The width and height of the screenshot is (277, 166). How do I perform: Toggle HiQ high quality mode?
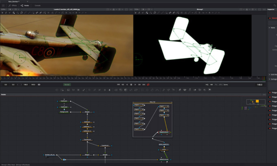(x=207, y=85)
